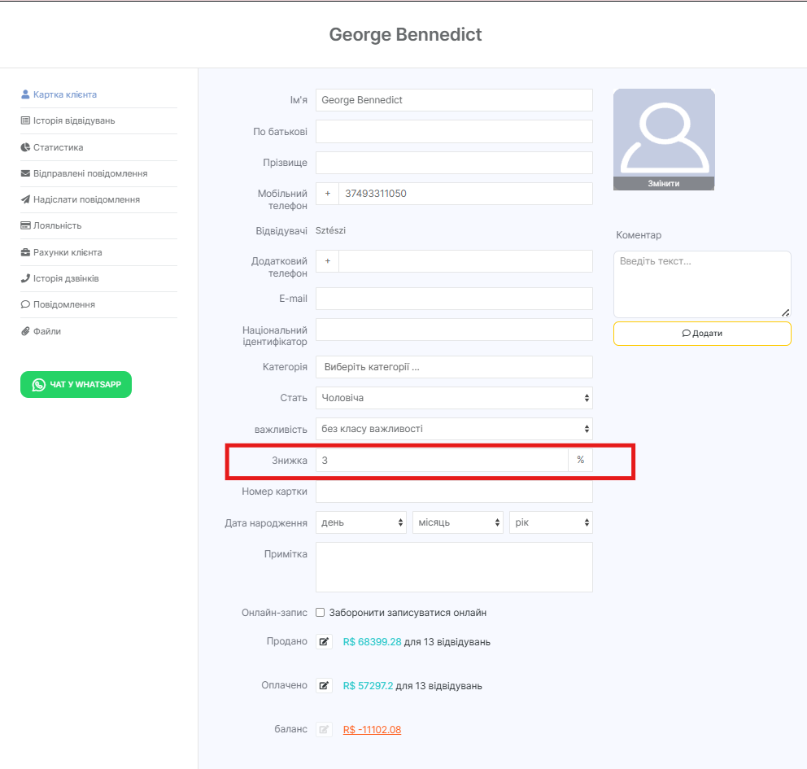Screen dimensions: 807x769
Task: Open Історія відвідувань in the sidebar
Action: pos(74,120)
